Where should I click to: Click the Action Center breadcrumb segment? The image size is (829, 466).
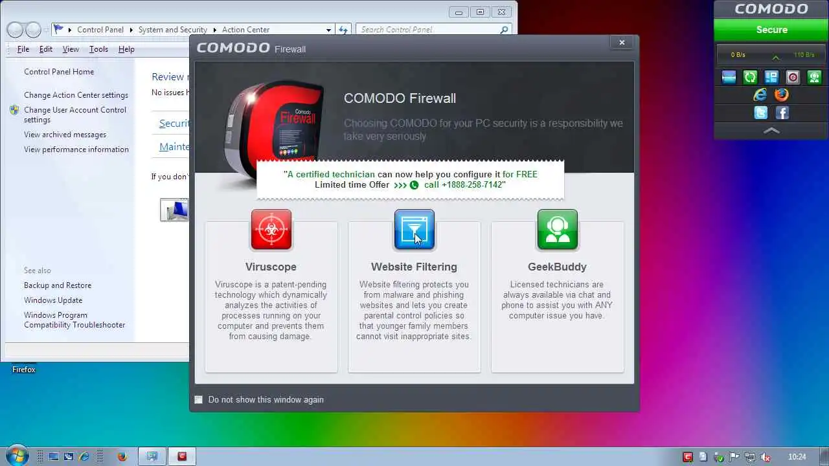(x=245, y=30)
